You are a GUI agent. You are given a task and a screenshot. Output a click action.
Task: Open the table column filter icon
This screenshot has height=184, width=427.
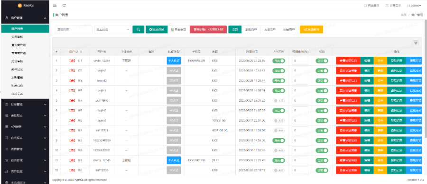pos(416,43)
